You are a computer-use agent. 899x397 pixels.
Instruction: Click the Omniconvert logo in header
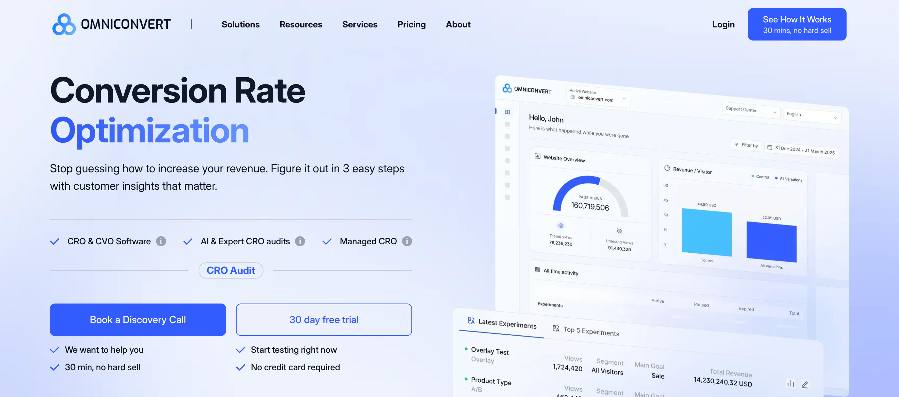[111, 24]
